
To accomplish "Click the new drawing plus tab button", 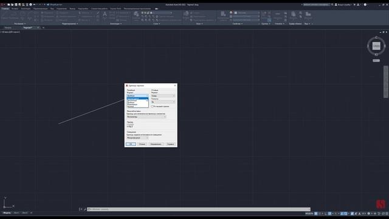I will [x=43, y=27].
